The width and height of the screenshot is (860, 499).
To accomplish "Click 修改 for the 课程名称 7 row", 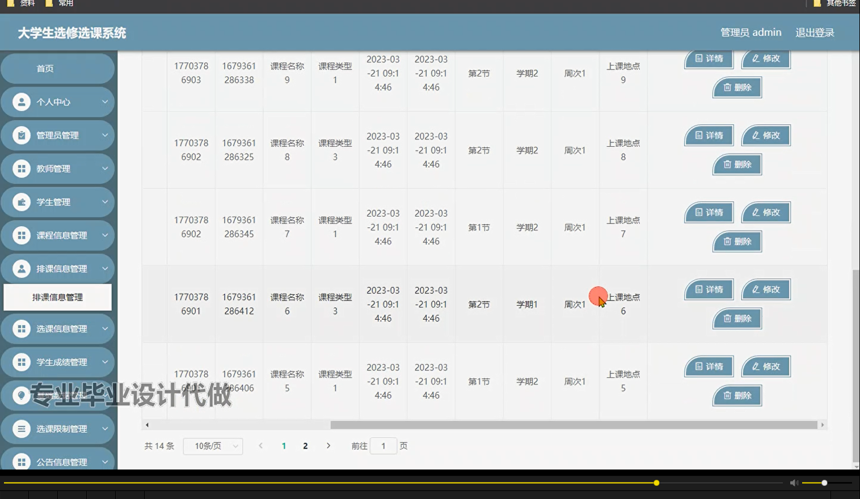I will coord(766,213).
